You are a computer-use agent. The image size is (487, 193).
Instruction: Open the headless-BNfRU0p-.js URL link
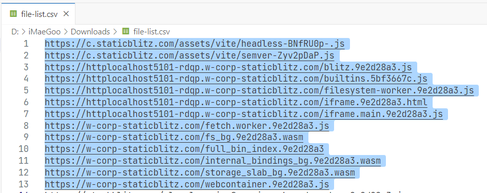(x=194, y=44)
